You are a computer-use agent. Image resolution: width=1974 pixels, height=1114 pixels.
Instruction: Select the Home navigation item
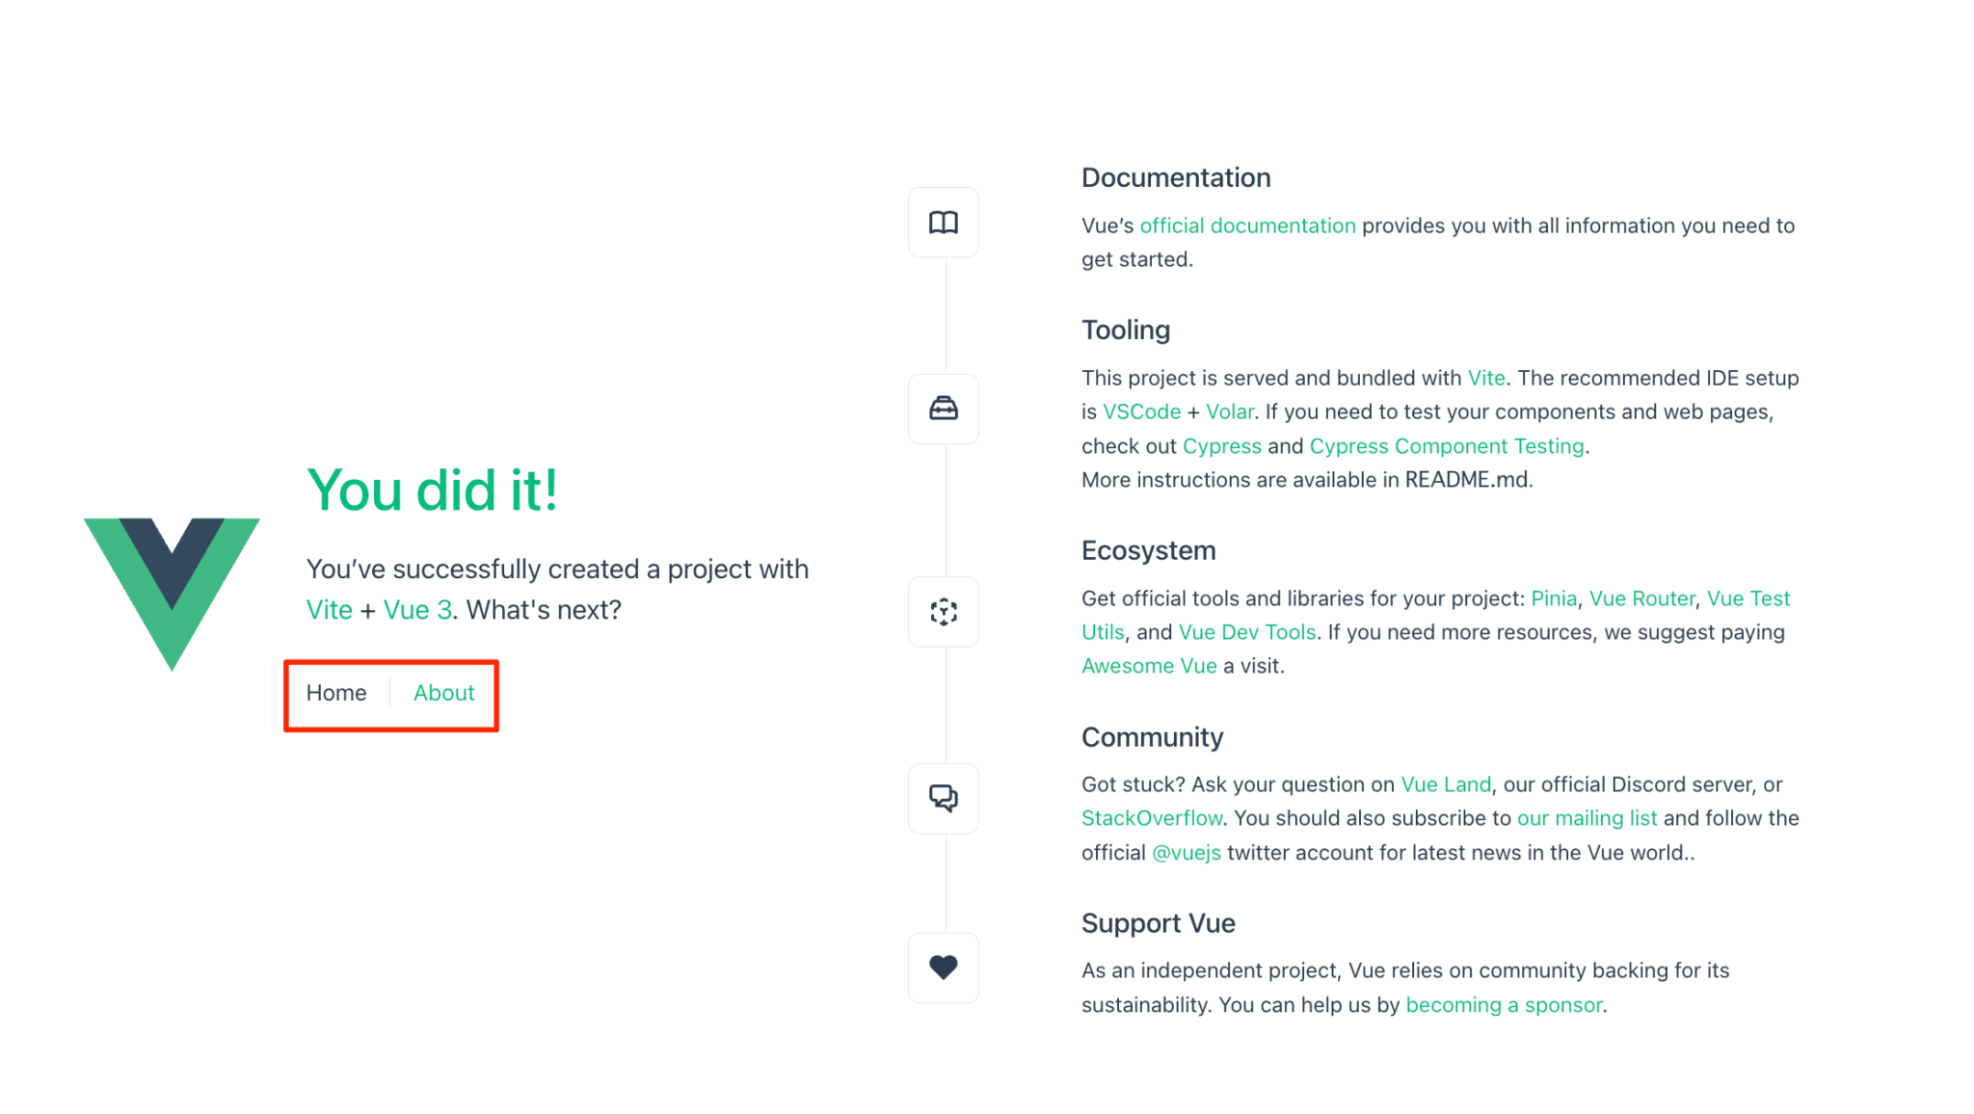coord(336,693)
